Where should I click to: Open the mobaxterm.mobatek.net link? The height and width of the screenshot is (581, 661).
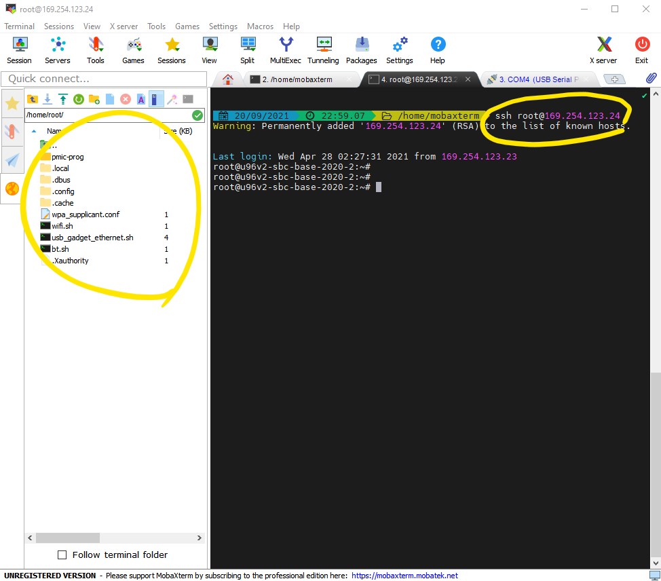click(x=404, y=576)
